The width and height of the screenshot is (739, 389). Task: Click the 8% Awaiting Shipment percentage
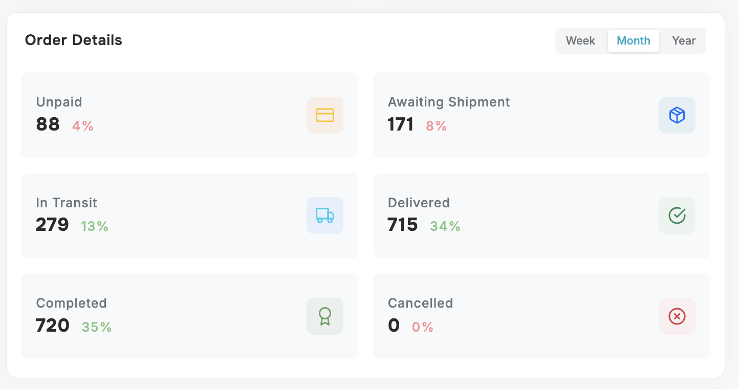[x=437, y=126]
